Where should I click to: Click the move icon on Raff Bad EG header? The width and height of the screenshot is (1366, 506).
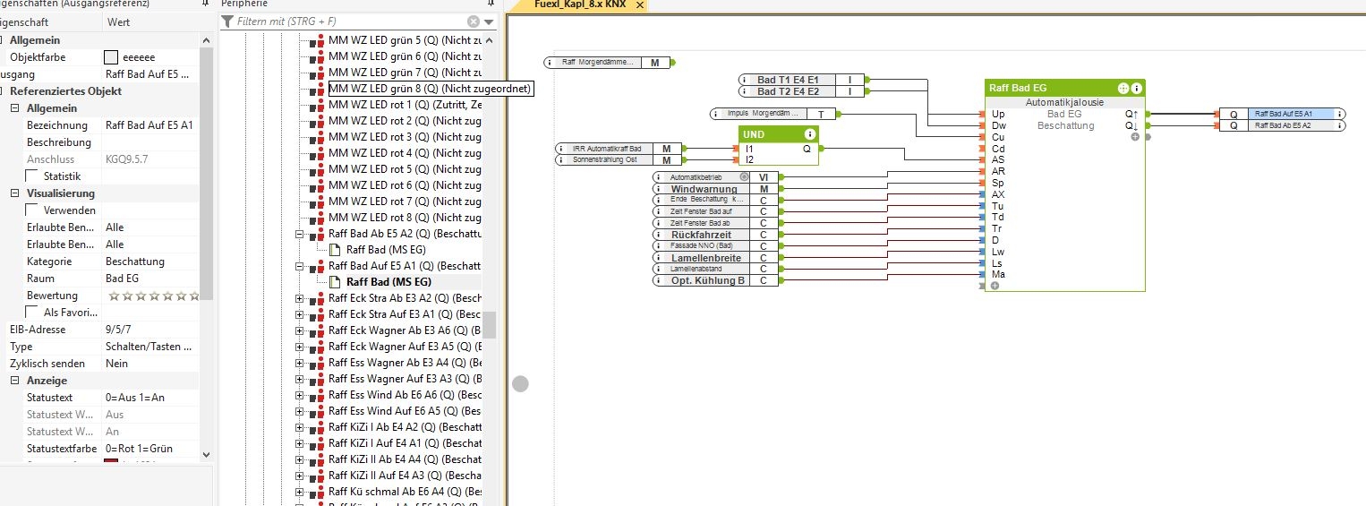click(x=1123, y=89)
